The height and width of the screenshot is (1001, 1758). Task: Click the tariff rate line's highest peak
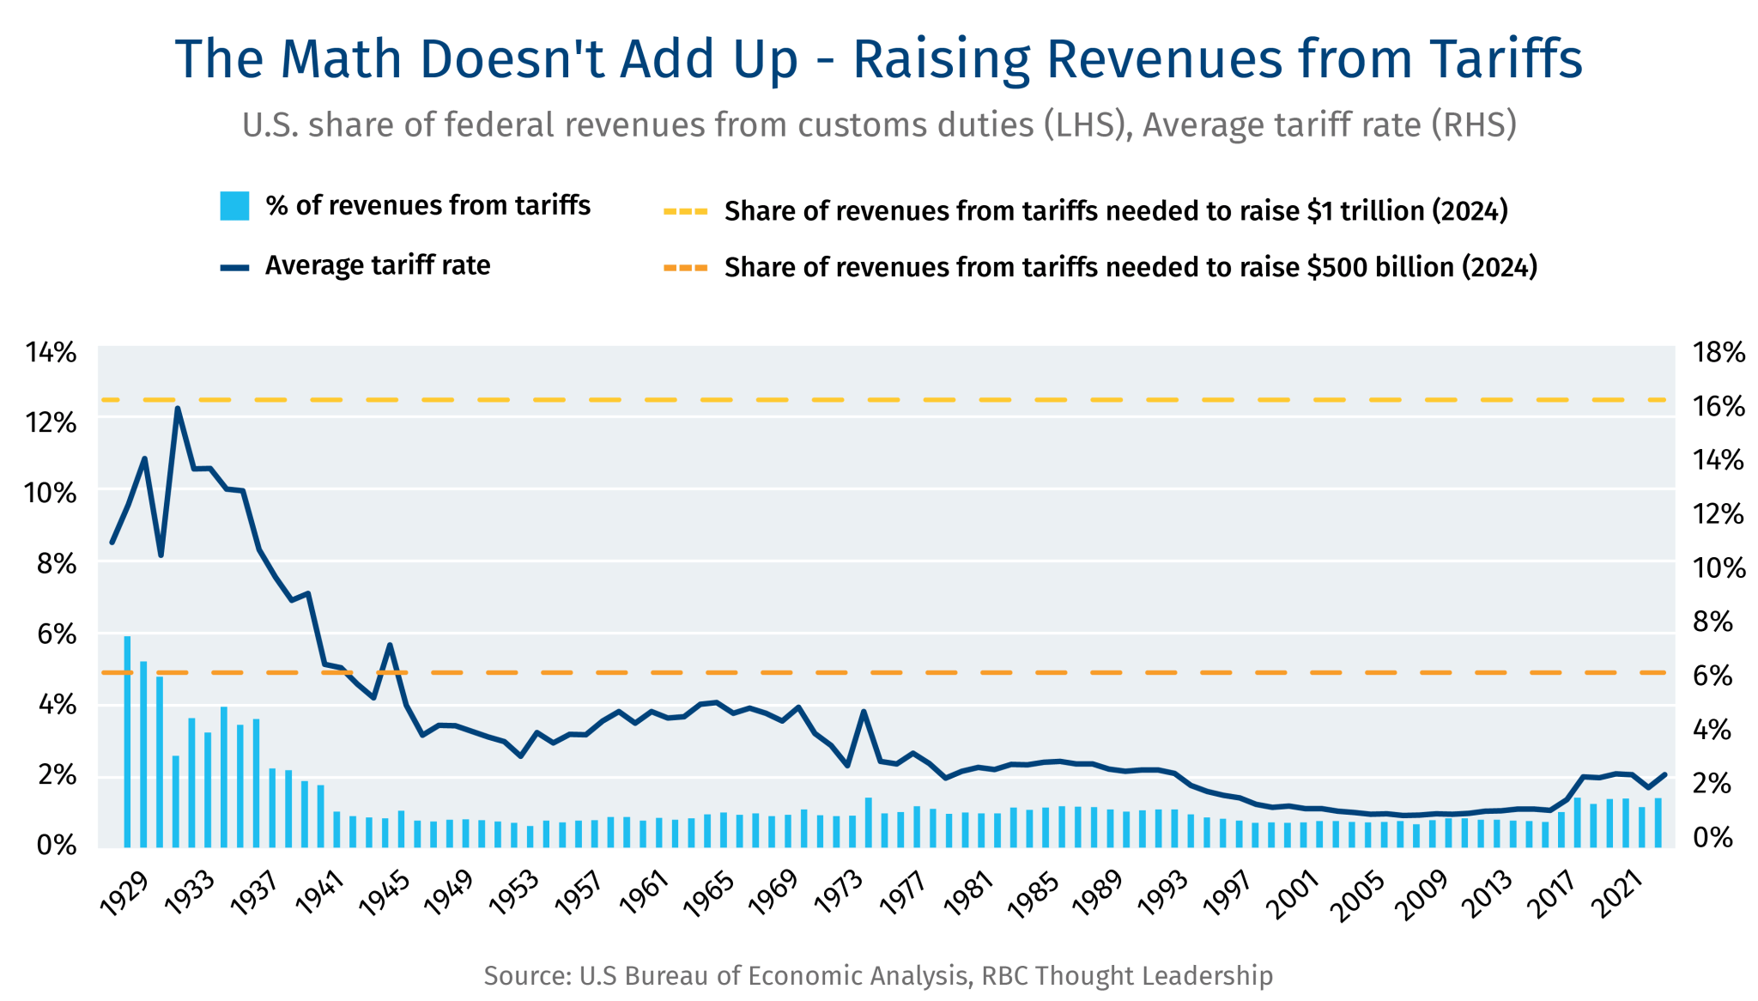point(178,409)
